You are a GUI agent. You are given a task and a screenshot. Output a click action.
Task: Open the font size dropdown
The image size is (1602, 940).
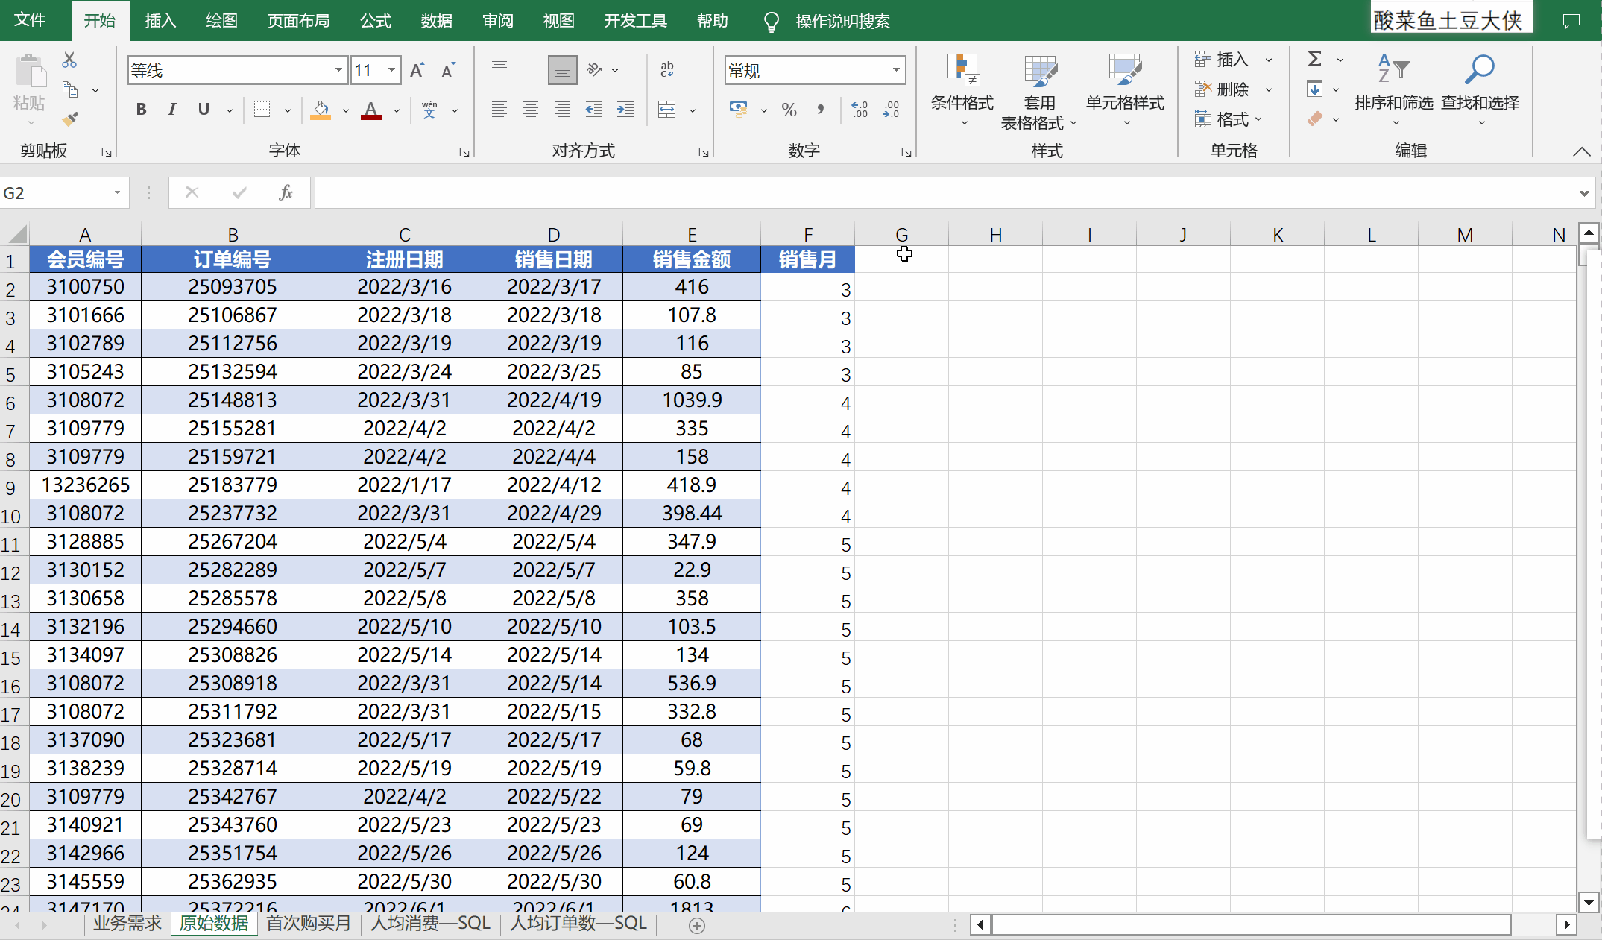[x=391, y=70]
